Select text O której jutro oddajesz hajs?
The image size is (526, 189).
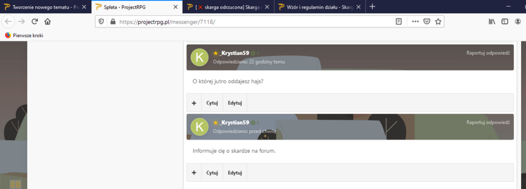pos(228,81)
